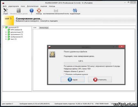The width and height of the screenshot is (138, 107).
Task: Open the Дополнительно menu
Action: click(33, 6)
